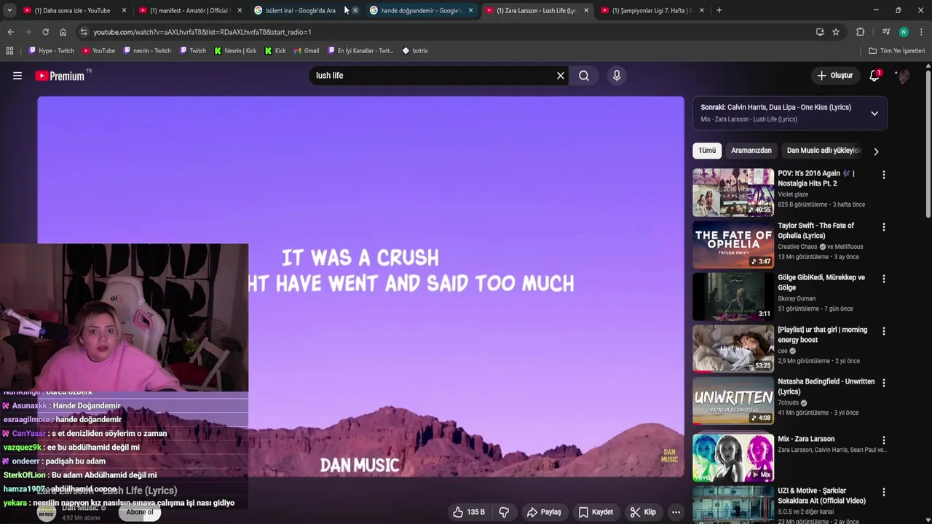
Task: Open Nesrin | Kick bookmark
Action: [235, 51]
